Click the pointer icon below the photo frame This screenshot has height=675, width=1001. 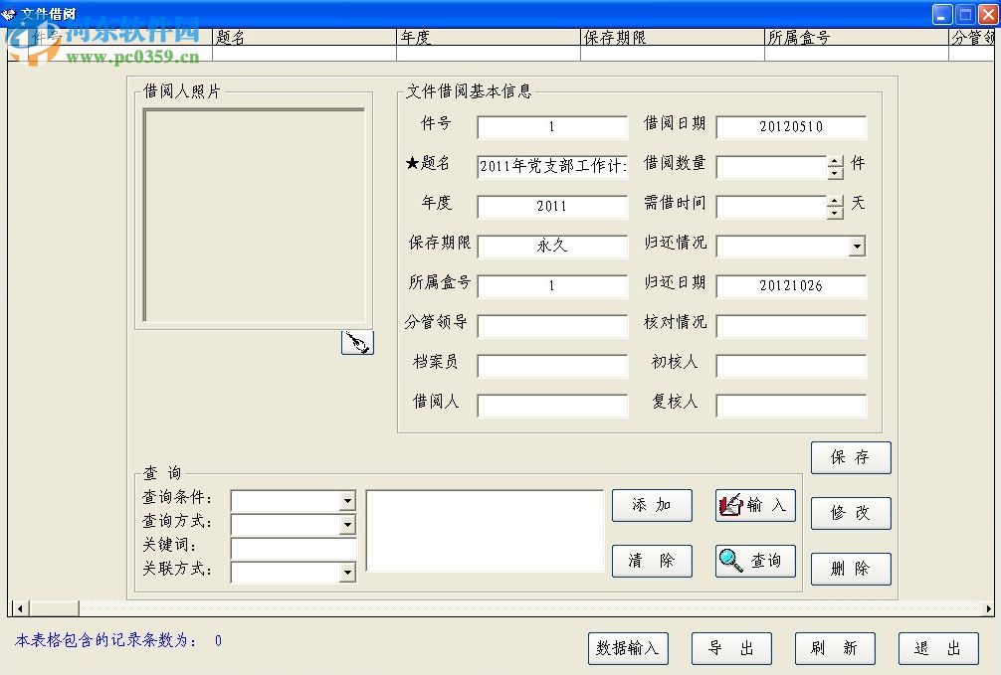[x=358, y=341]
